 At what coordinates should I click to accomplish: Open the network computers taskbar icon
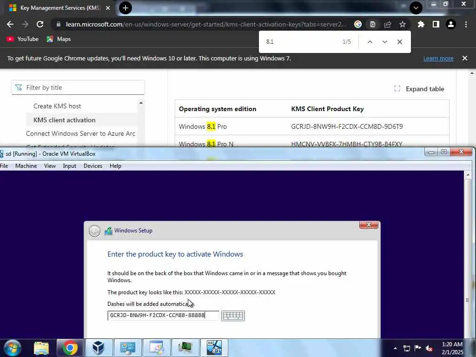point(127,348)
